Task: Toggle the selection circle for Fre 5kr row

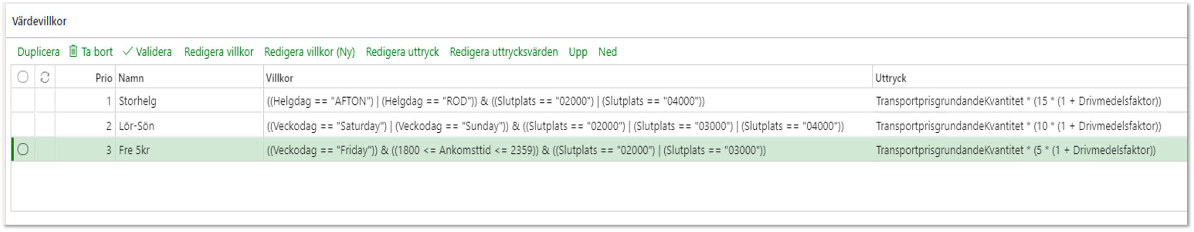Action: 23,150
